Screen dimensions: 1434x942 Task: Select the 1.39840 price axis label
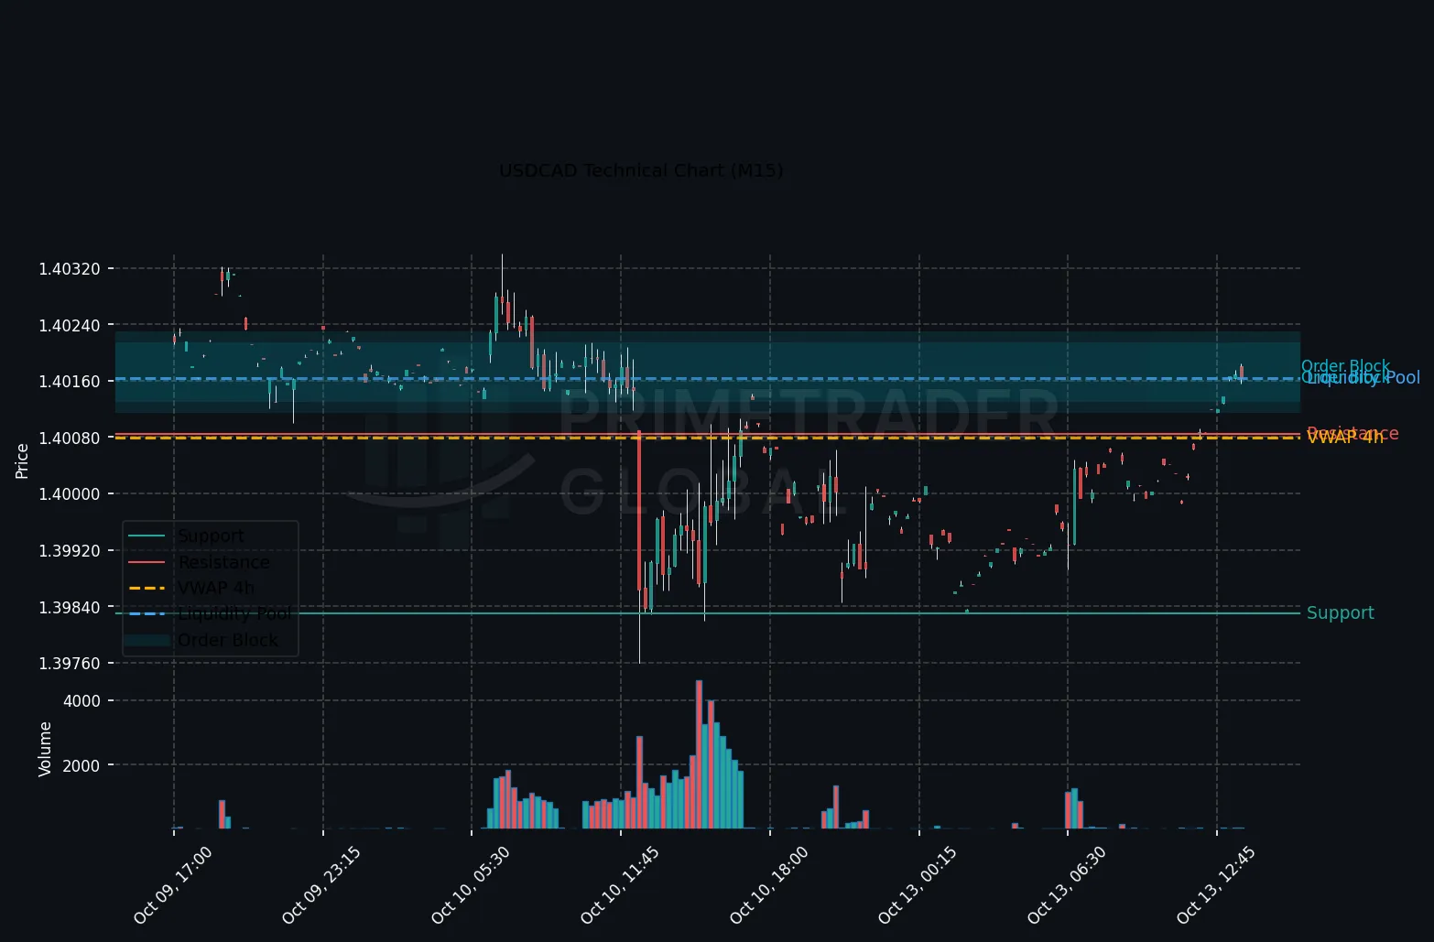(71, 607)
